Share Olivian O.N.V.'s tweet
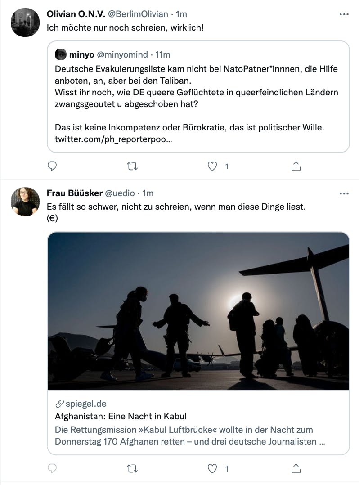Screen dimensions: 359x485 click(x=296, y=166)
